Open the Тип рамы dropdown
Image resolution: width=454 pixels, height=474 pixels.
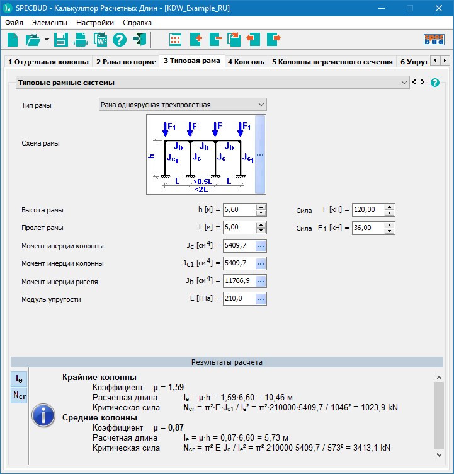tap(261, 105)
